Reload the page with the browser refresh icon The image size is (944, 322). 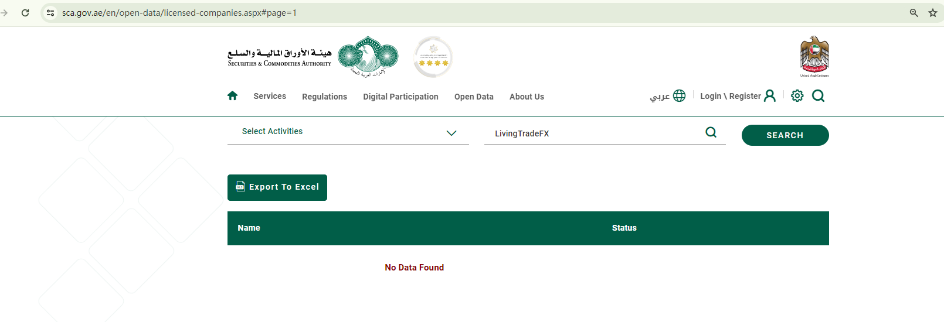[x=25, y=12]
